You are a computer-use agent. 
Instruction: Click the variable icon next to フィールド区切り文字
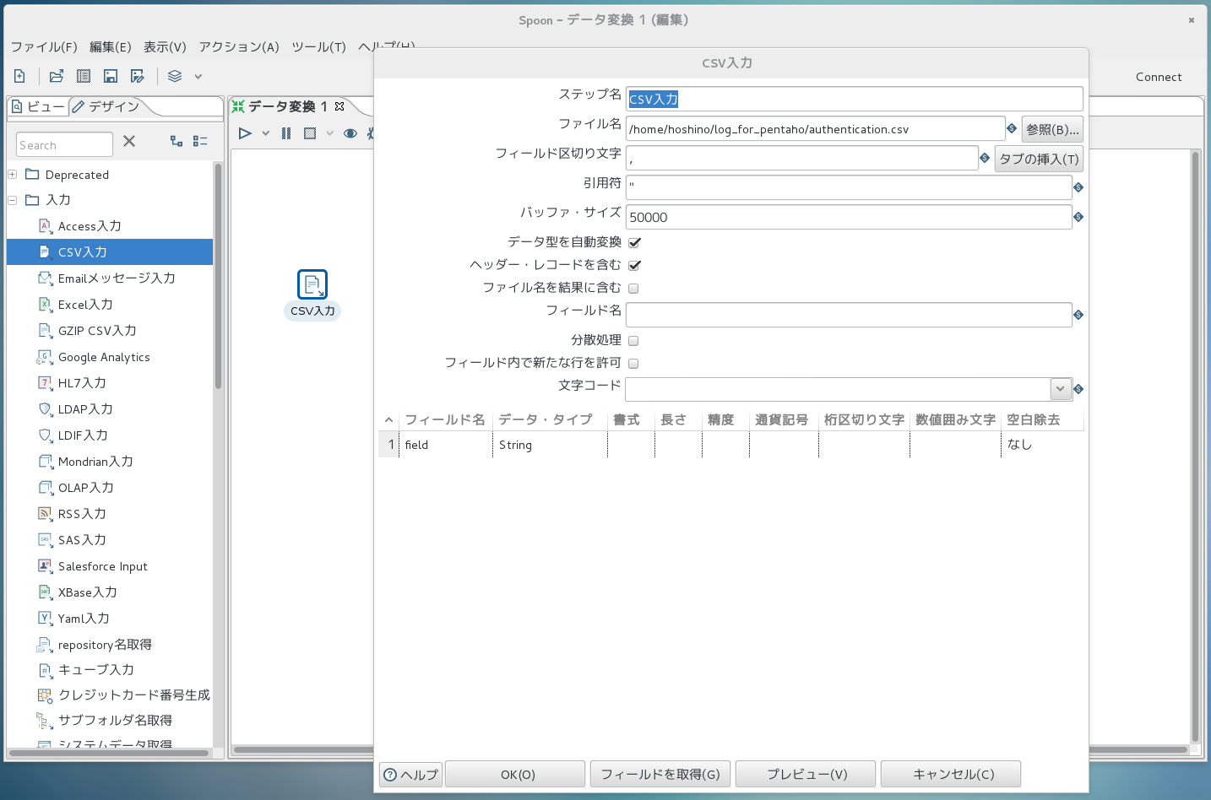(x=985, y=158)
